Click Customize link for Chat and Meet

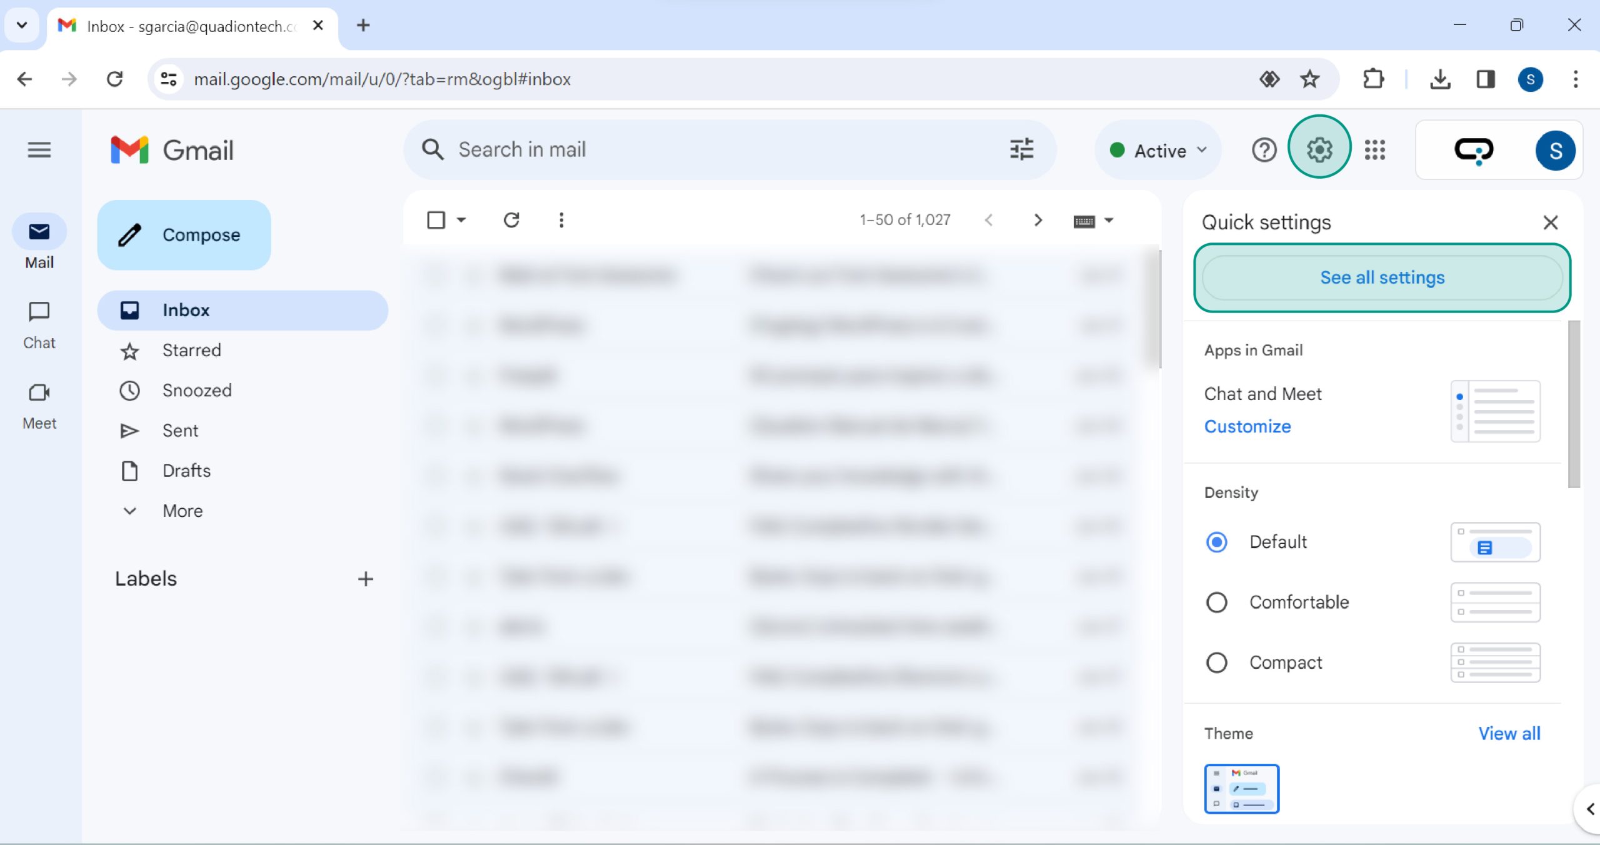click(x=1247, y=426)
